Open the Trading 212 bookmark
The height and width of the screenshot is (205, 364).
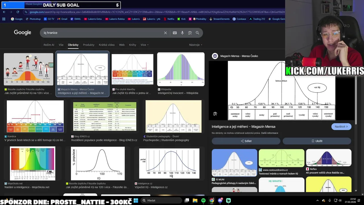[257, 19]
